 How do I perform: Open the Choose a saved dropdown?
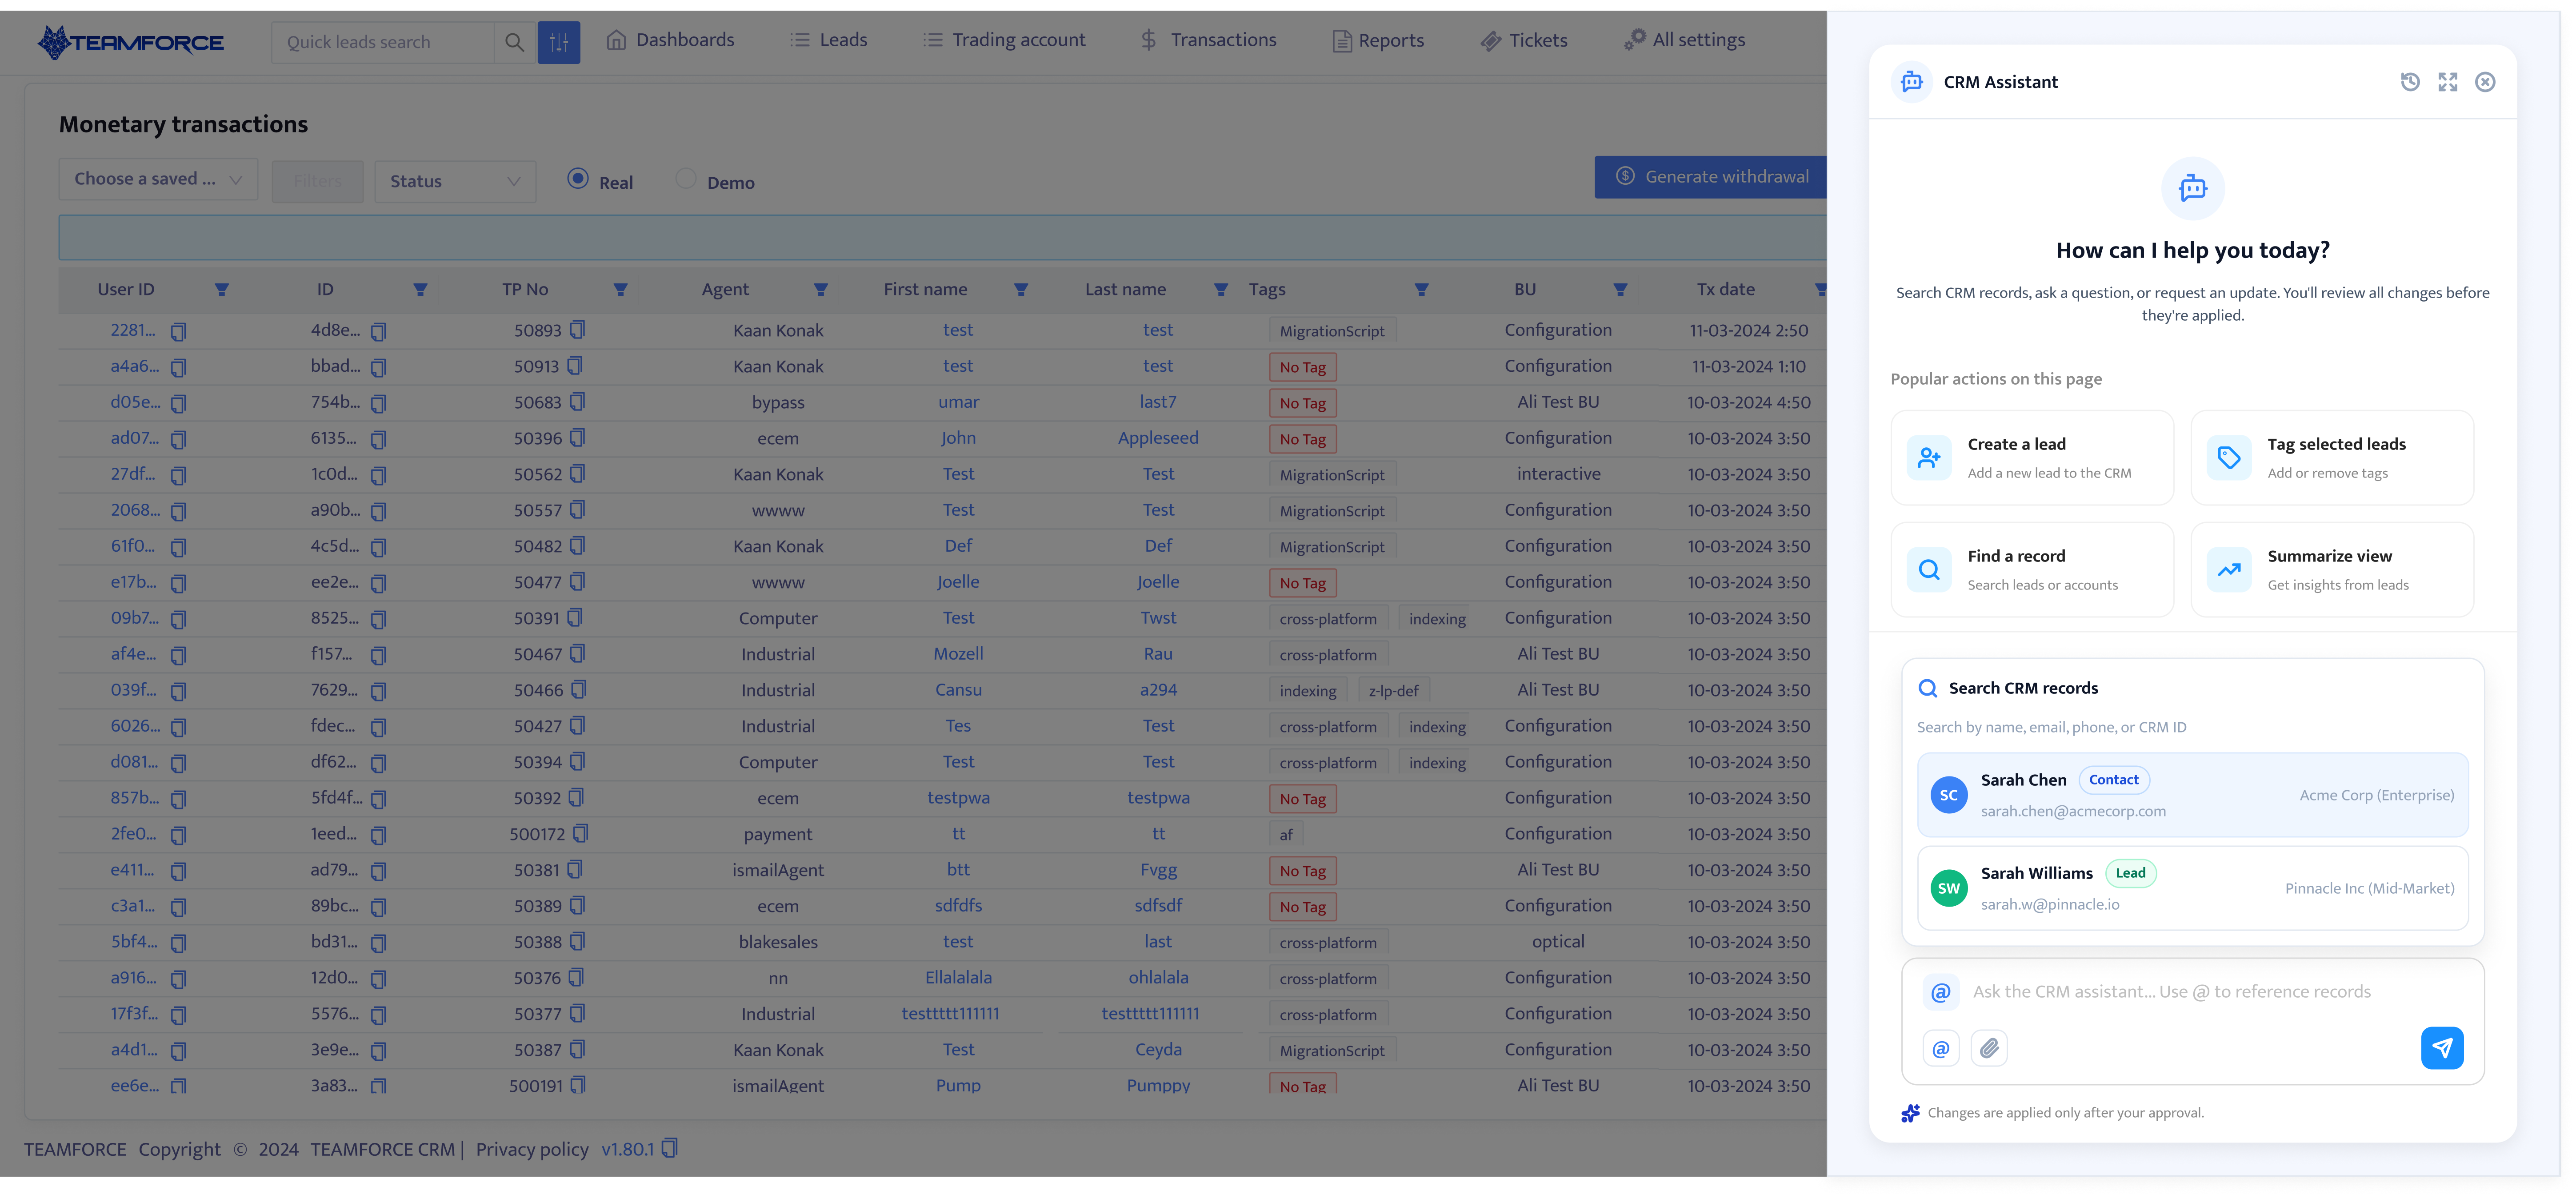click(x=158, y=180)
